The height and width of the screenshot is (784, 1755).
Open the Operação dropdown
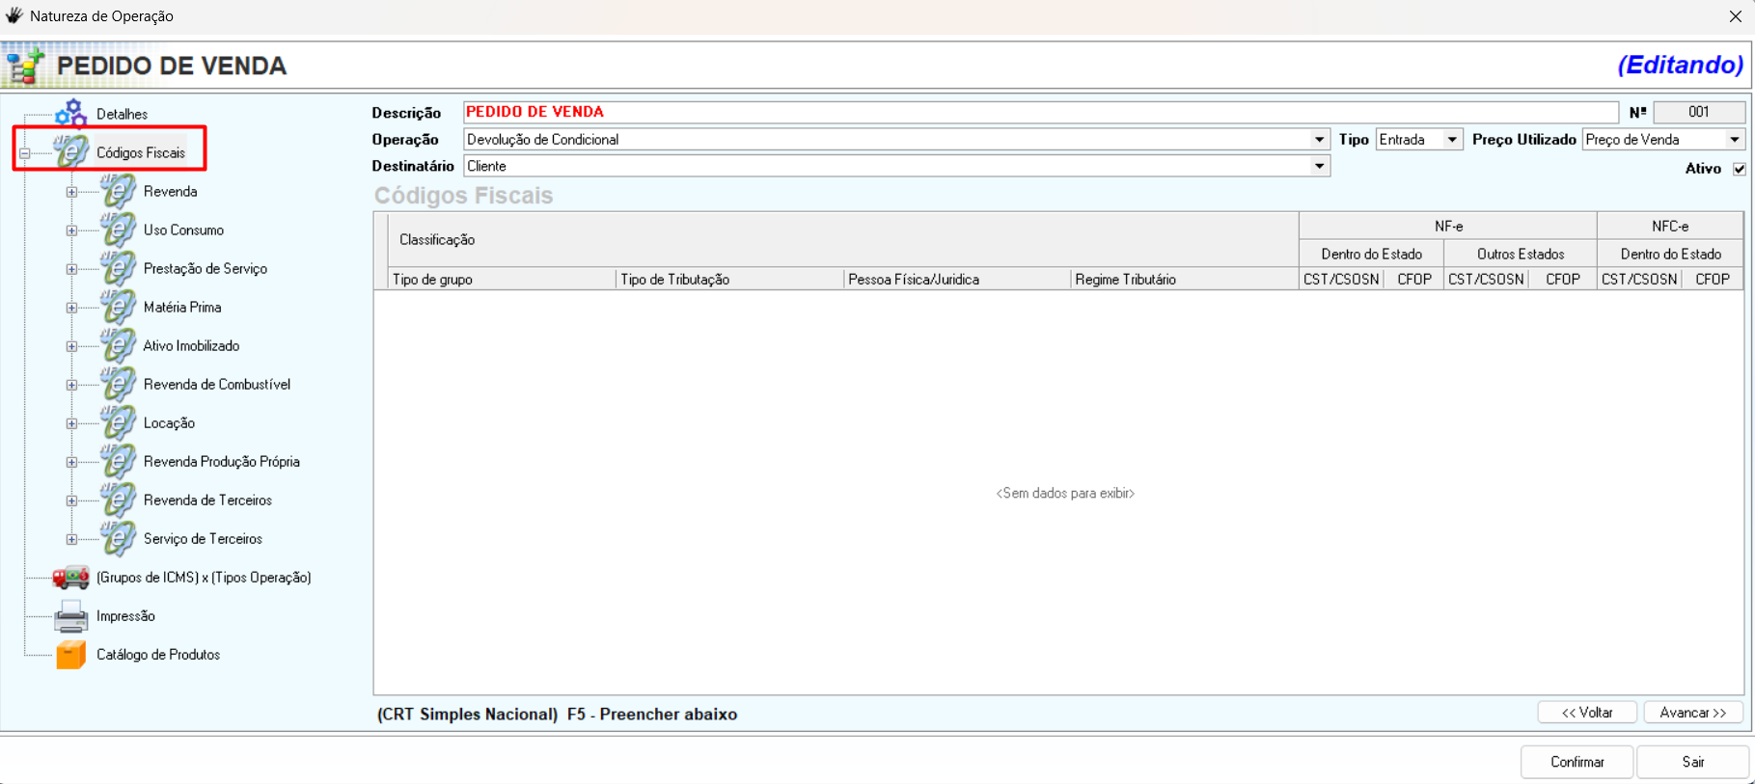pyautogui.click(x=1319, y=140)
